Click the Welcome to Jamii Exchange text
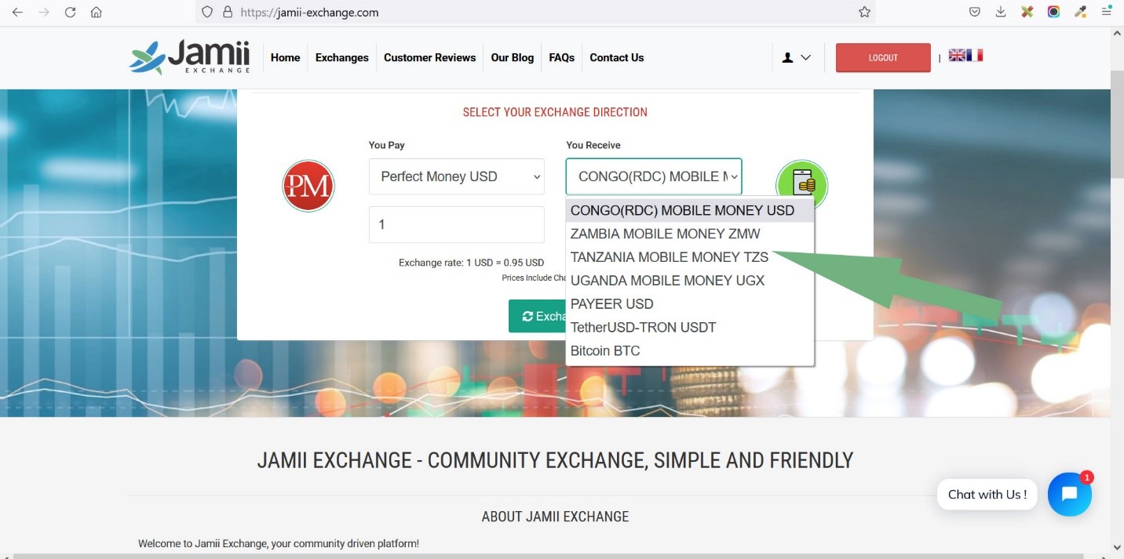This screenshot has height=559, width=1124. point(279,543)
